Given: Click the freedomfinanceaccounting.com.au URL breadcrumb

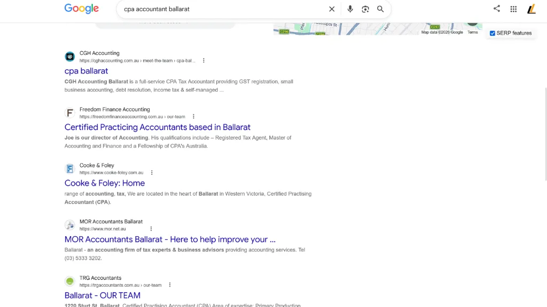Looking at the screenshot, I should pos(132,117).
